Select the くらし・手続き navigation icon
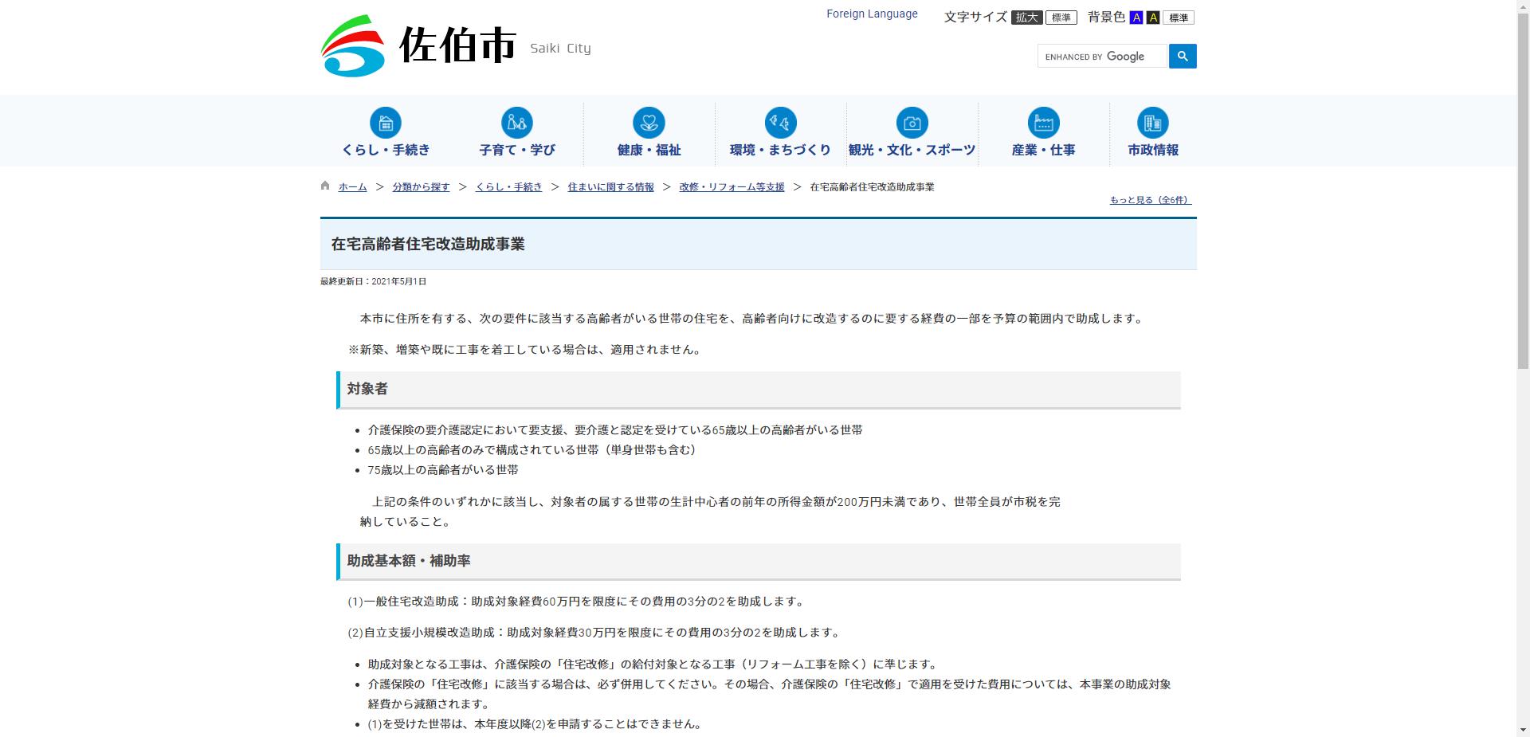The image size is (1530, 737). [x=386, y=122]
